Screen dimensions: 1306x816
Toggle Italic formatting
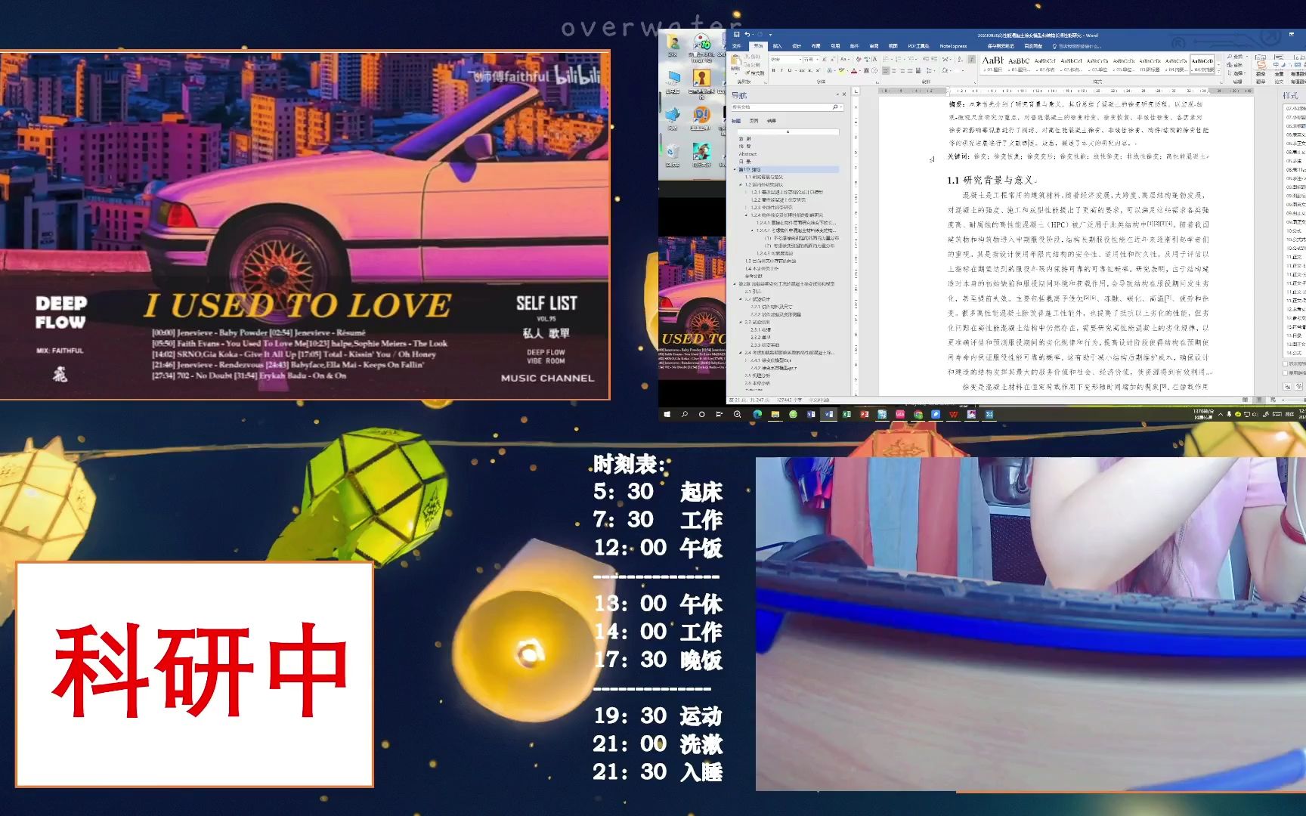coord(781,70)
